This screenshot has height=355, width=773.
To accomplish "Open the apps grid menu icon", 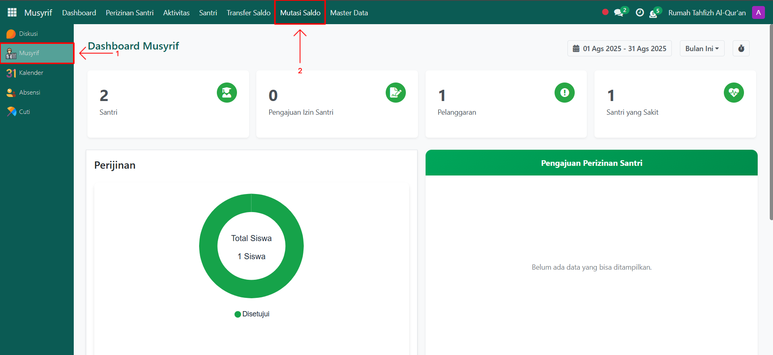I will tap(12, 12).
